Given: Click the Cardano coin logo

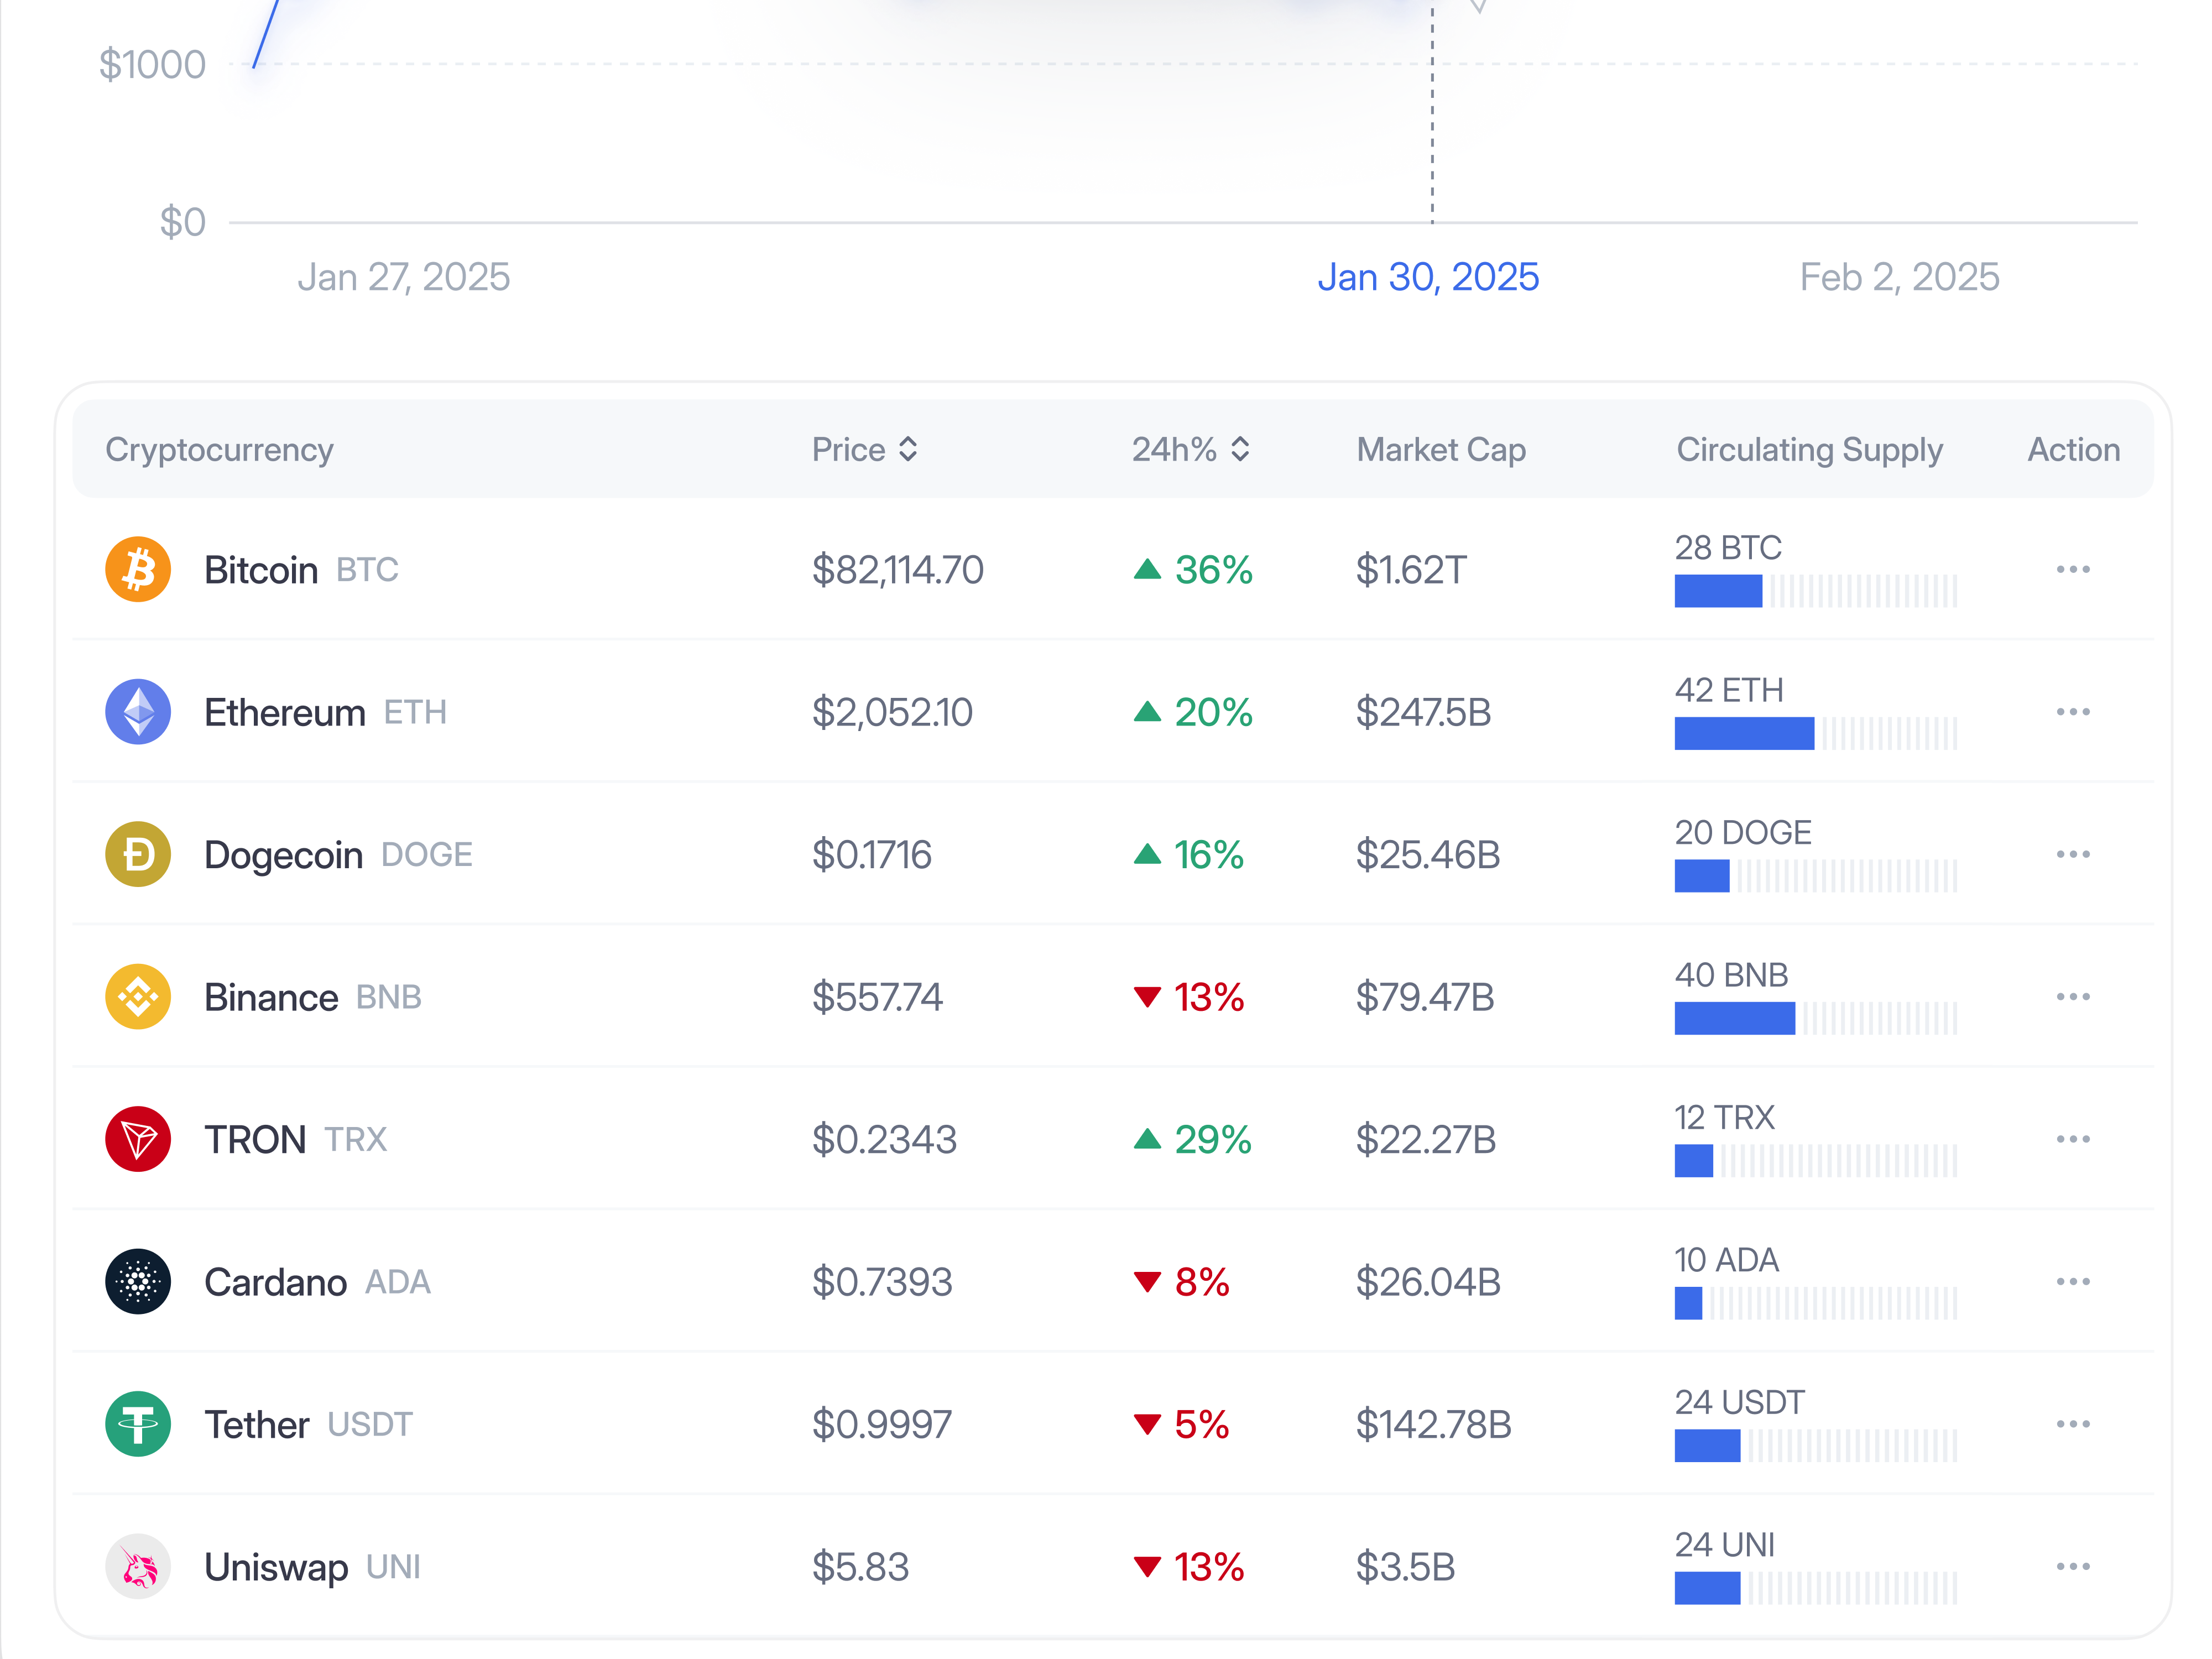Looking at the screenshot, I should [138, 1282].
